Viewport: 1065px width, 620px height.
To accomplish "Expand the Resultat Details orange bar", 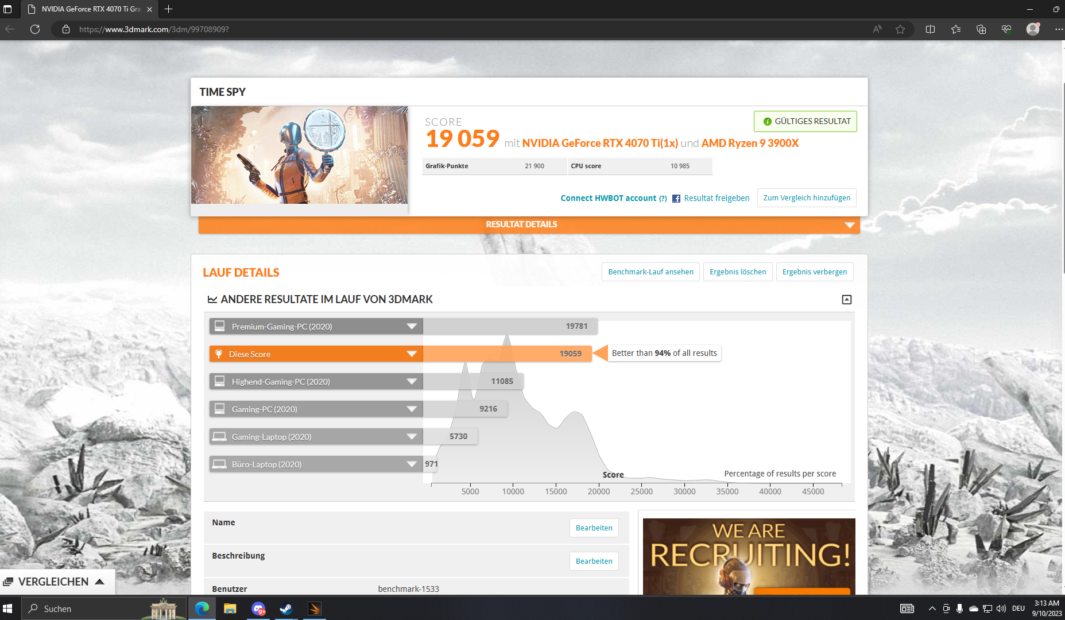I will coord(529,224).
